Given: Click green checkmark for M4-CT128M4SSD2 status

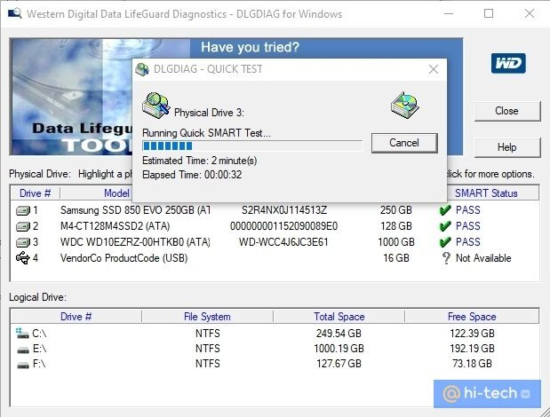Looking at the screenshot, I should coord(445,226).
